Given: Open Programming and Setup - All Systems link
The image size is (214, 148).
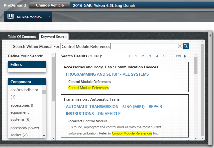Looking at the screenshot, I should [x=107, y=74].
